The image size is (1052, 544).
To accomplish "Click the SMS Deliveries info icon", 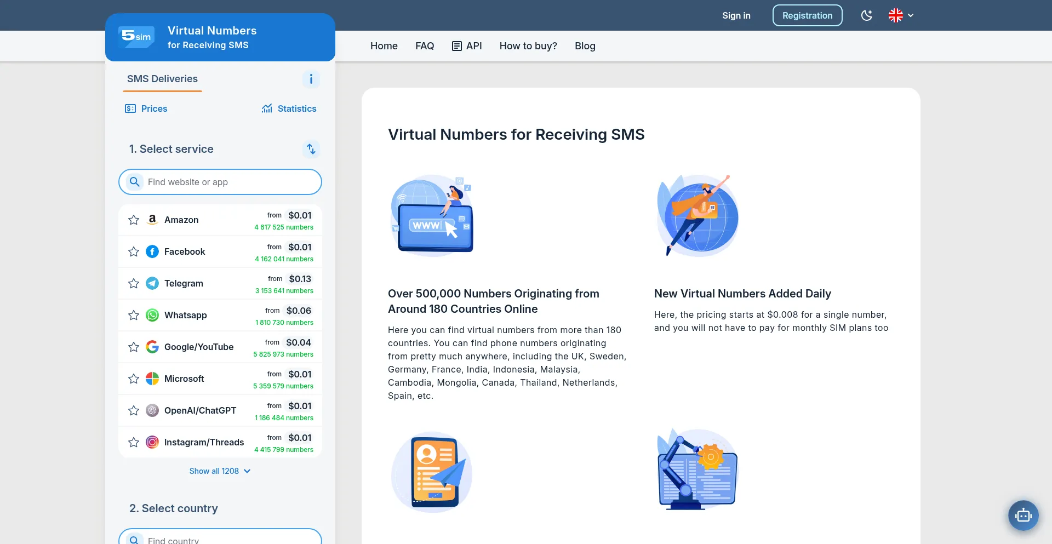I will pos(311,79).
